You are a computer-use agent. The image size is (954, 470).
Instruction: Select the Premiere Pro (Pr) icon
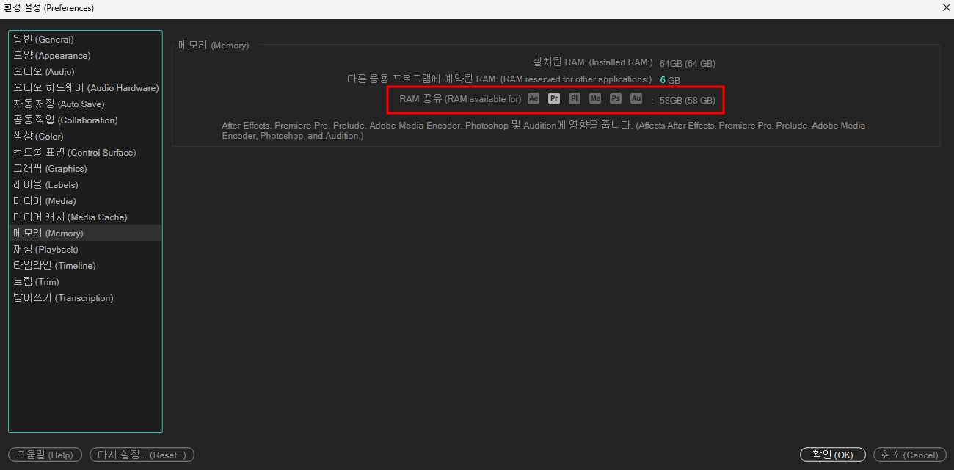pos(554,97)
